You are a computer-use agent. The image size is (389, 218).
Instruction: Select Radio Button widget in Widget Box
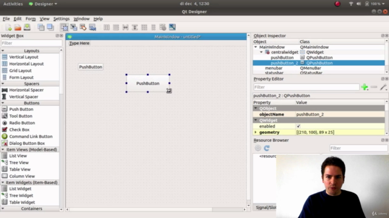(x=22, y=123)
